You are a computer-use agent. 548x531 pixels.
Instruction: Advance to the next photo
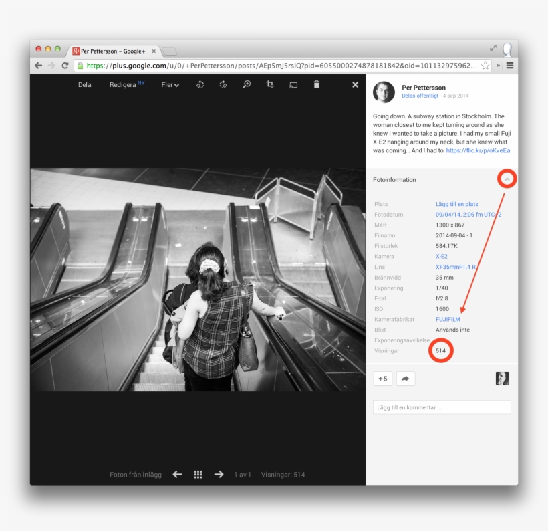[219, 474]
